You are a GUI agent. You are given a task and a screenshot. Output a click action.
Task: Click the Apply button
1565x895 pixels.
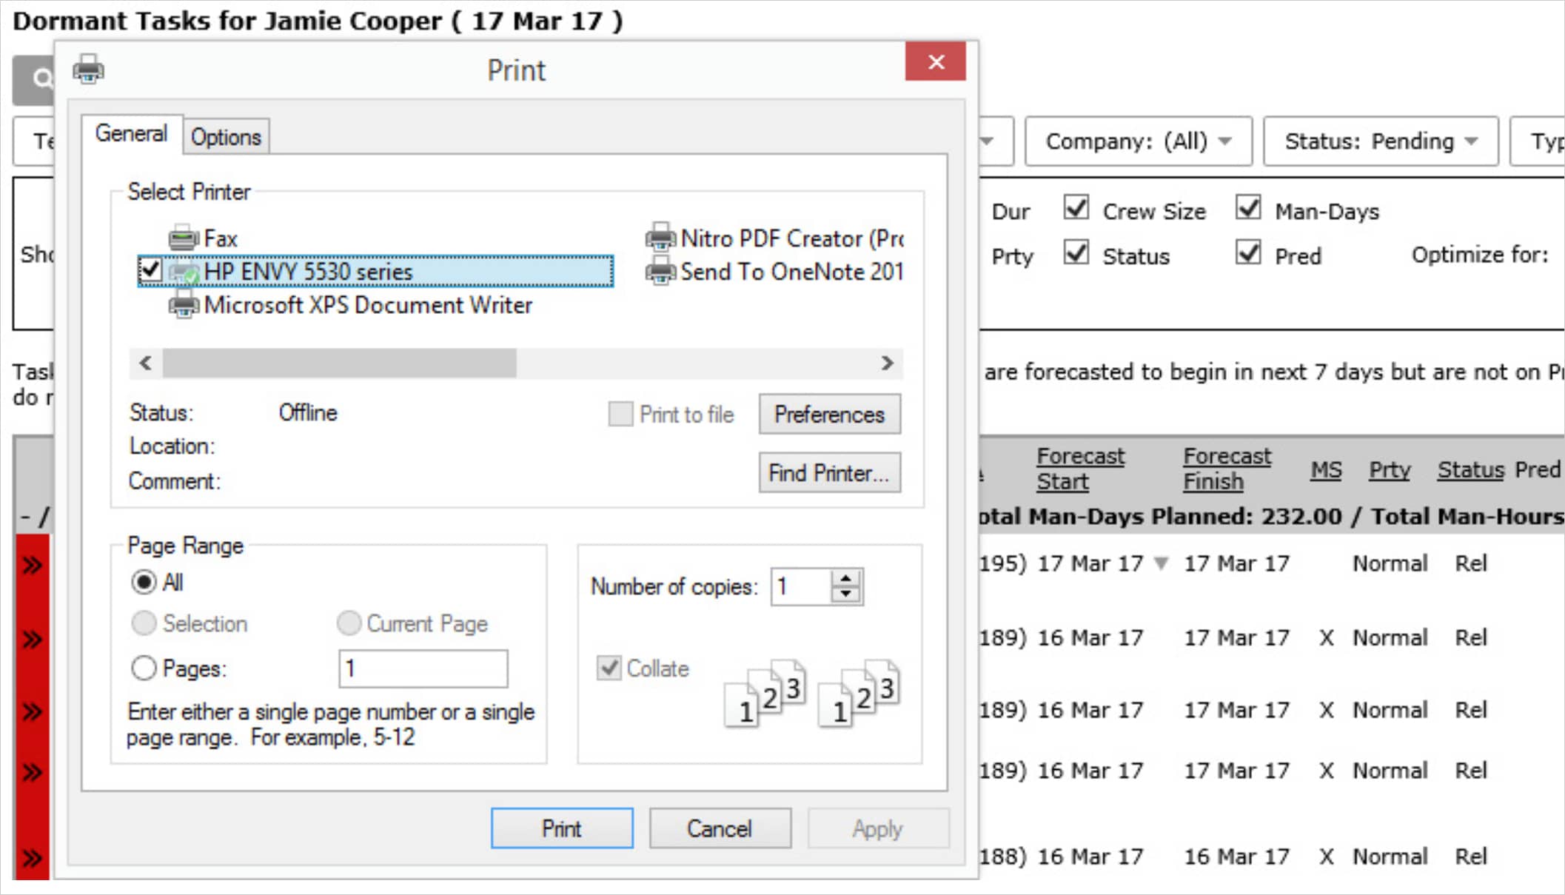pos(878,828)
